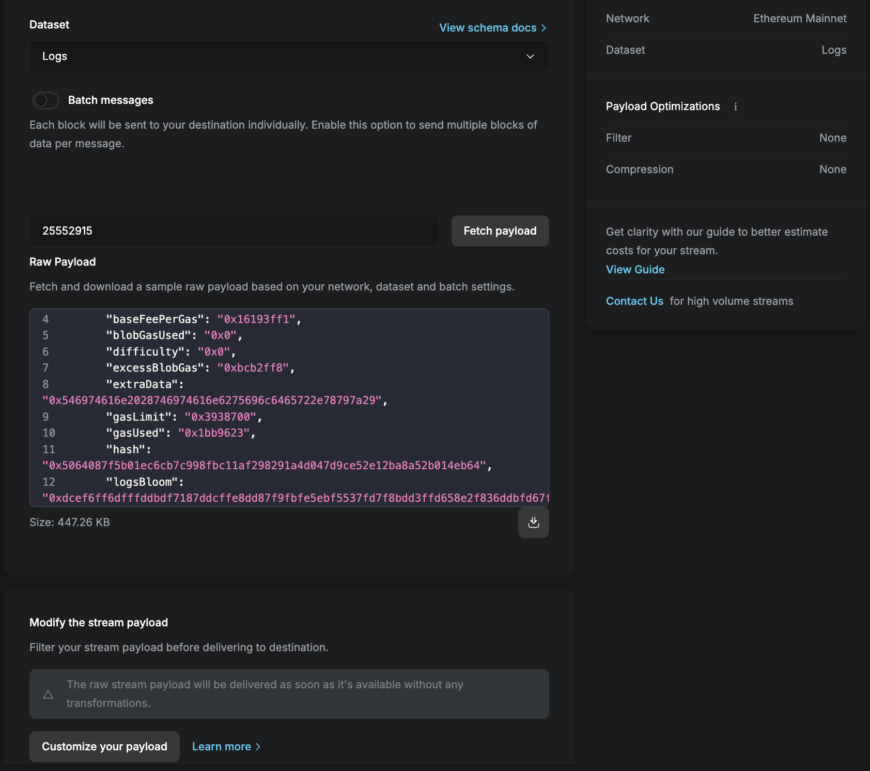Click the excessBlobGas value 0xbcb2ff8
The image size is (870, 771).
253,368
